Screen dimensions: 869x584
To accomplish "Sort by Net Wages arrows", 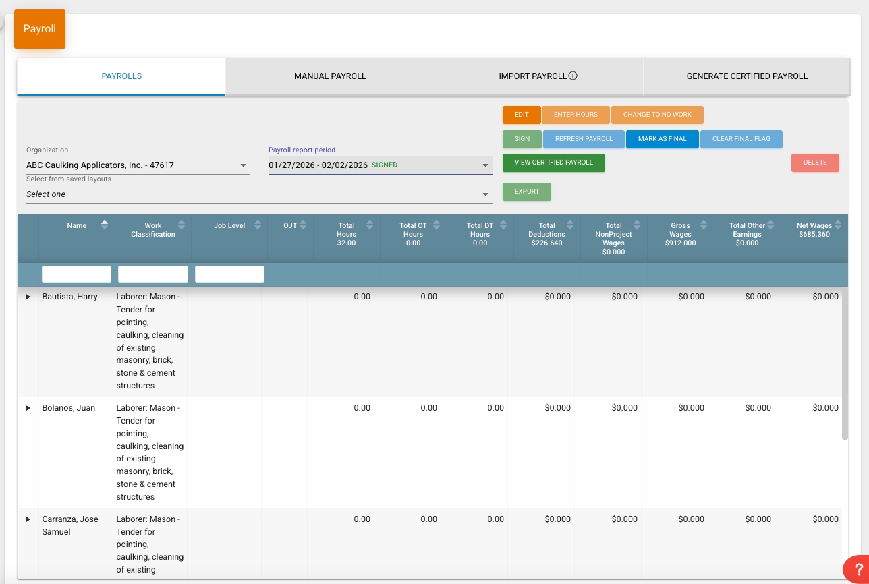I will tap(839, 225).
